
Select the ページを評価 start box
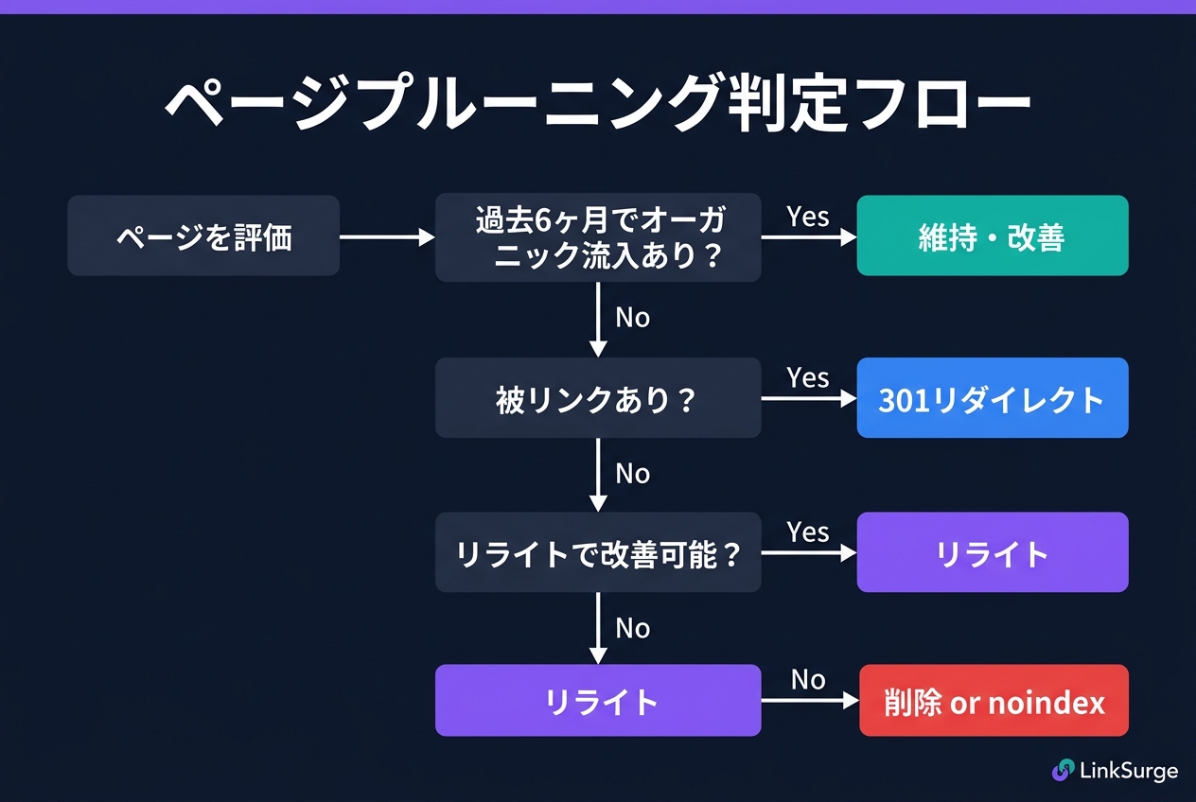203,236
